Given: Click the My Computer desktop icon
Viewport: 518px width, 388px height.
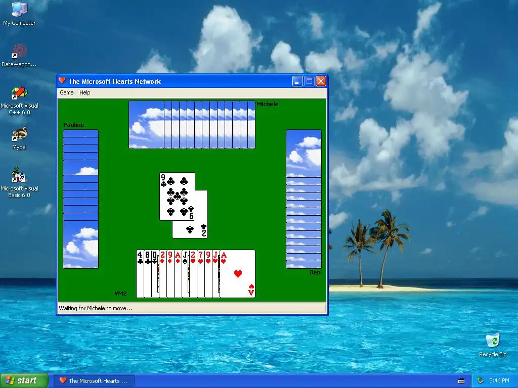Looking at the screenshot, I should (x=19, y=14).
